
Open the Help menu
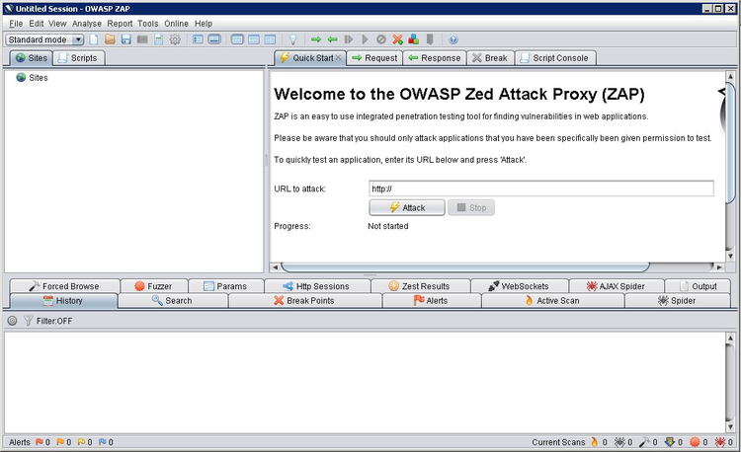pyautogui.click(x=204, y=24)
